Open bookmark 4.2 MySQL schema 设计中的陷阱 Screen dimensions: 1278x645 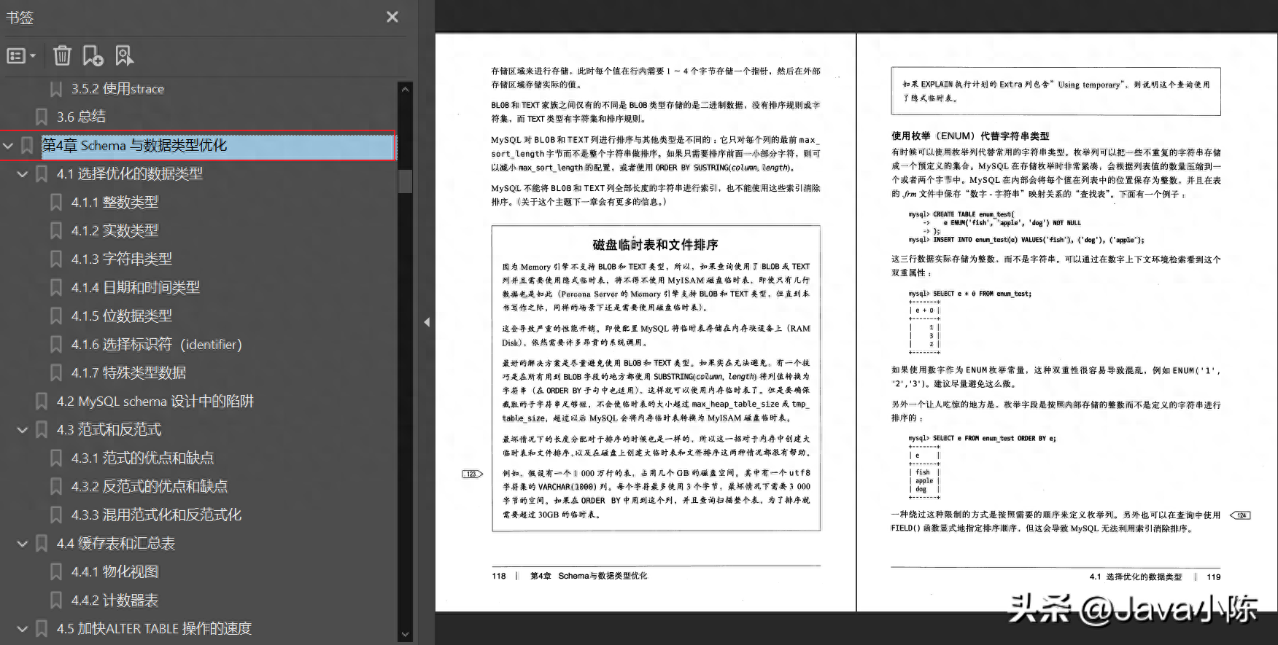[x=155, y=402]
